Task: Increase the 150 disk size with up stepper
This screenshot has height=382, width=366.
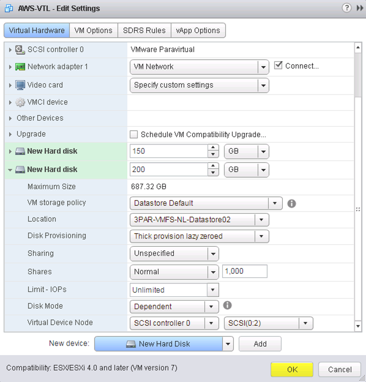Action: pyautogui.click(x=213, y=147)
